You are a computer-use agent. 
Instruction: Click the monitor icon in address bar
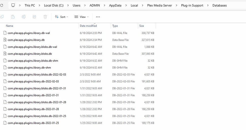pyautogui.click(x=13, y=5)
